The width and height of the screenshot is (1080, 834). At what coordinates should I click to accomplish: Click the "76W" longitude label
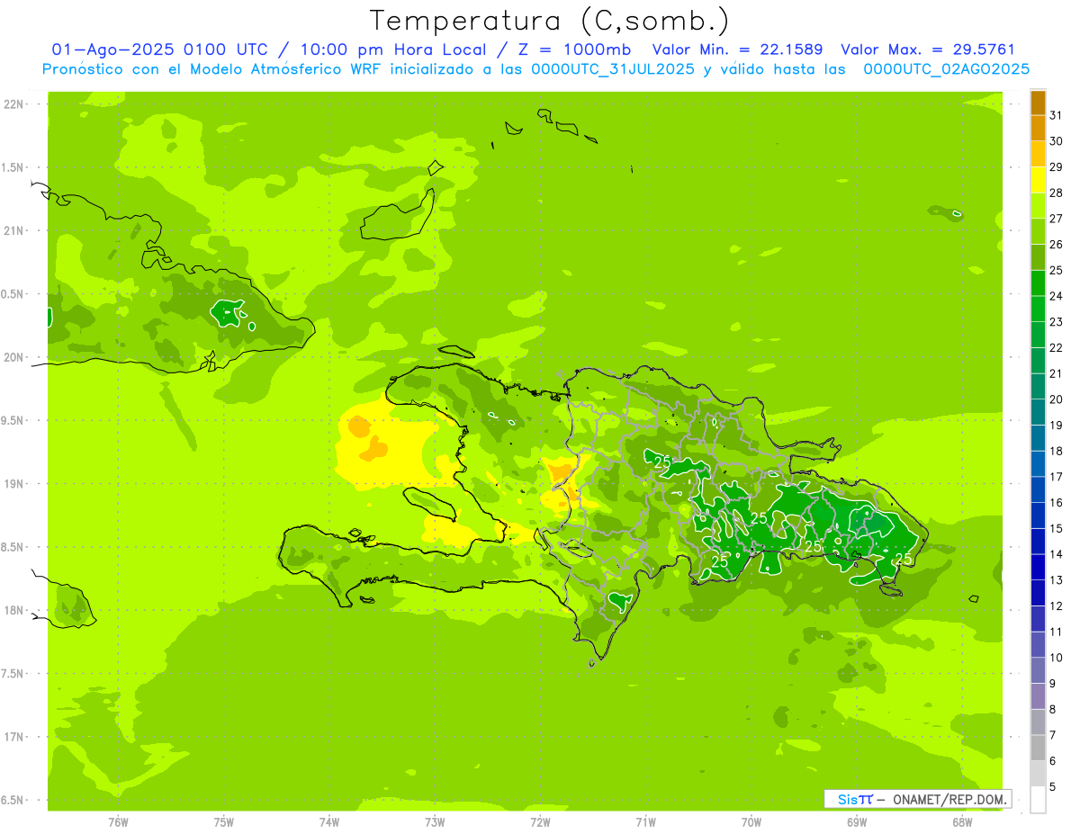click(118, 821)
